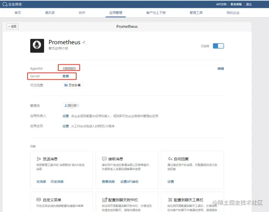
Task: Click the administrator user icon
Action: [65, 105]
